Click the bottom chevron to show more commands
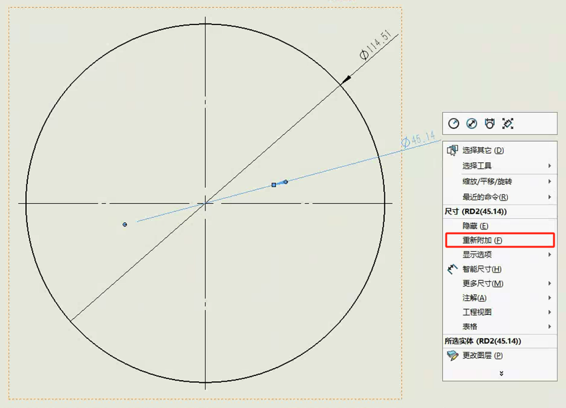 coord(501,373)
